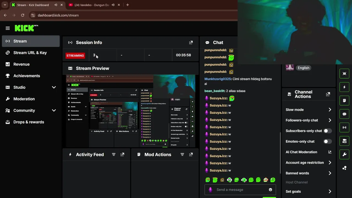Pop out the Mod Actions panel
352x198 pixels.
coord(191,155)
